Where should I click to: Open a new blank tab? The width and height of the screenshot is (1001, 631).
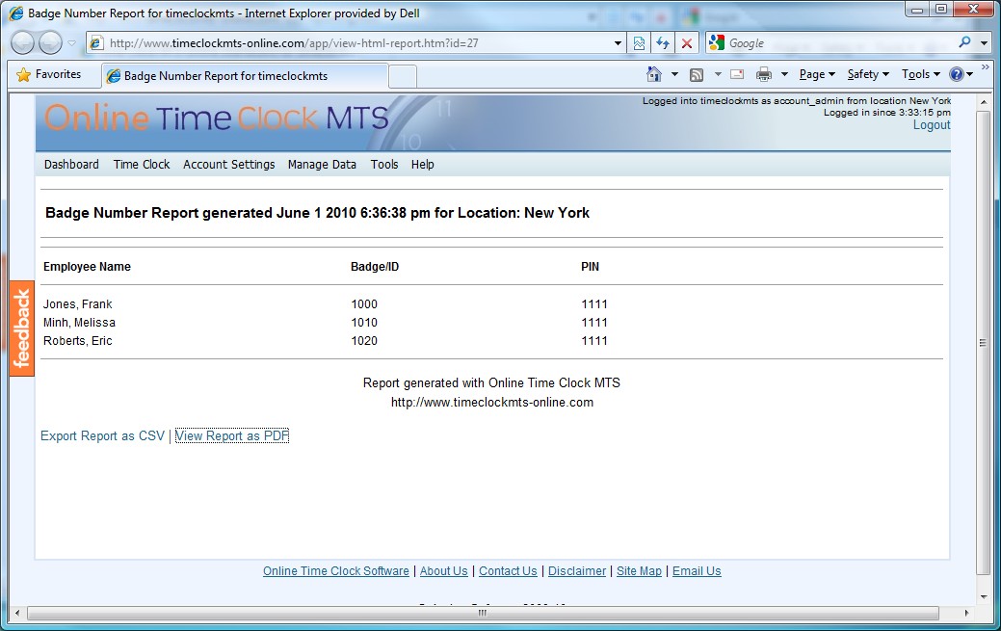403,77
